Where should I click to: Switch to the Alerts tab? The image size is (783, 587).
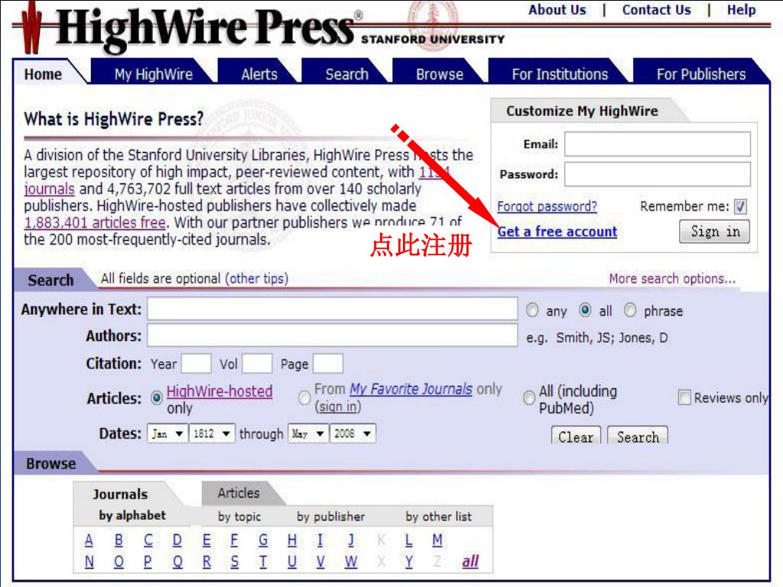[x=259, y=74]
